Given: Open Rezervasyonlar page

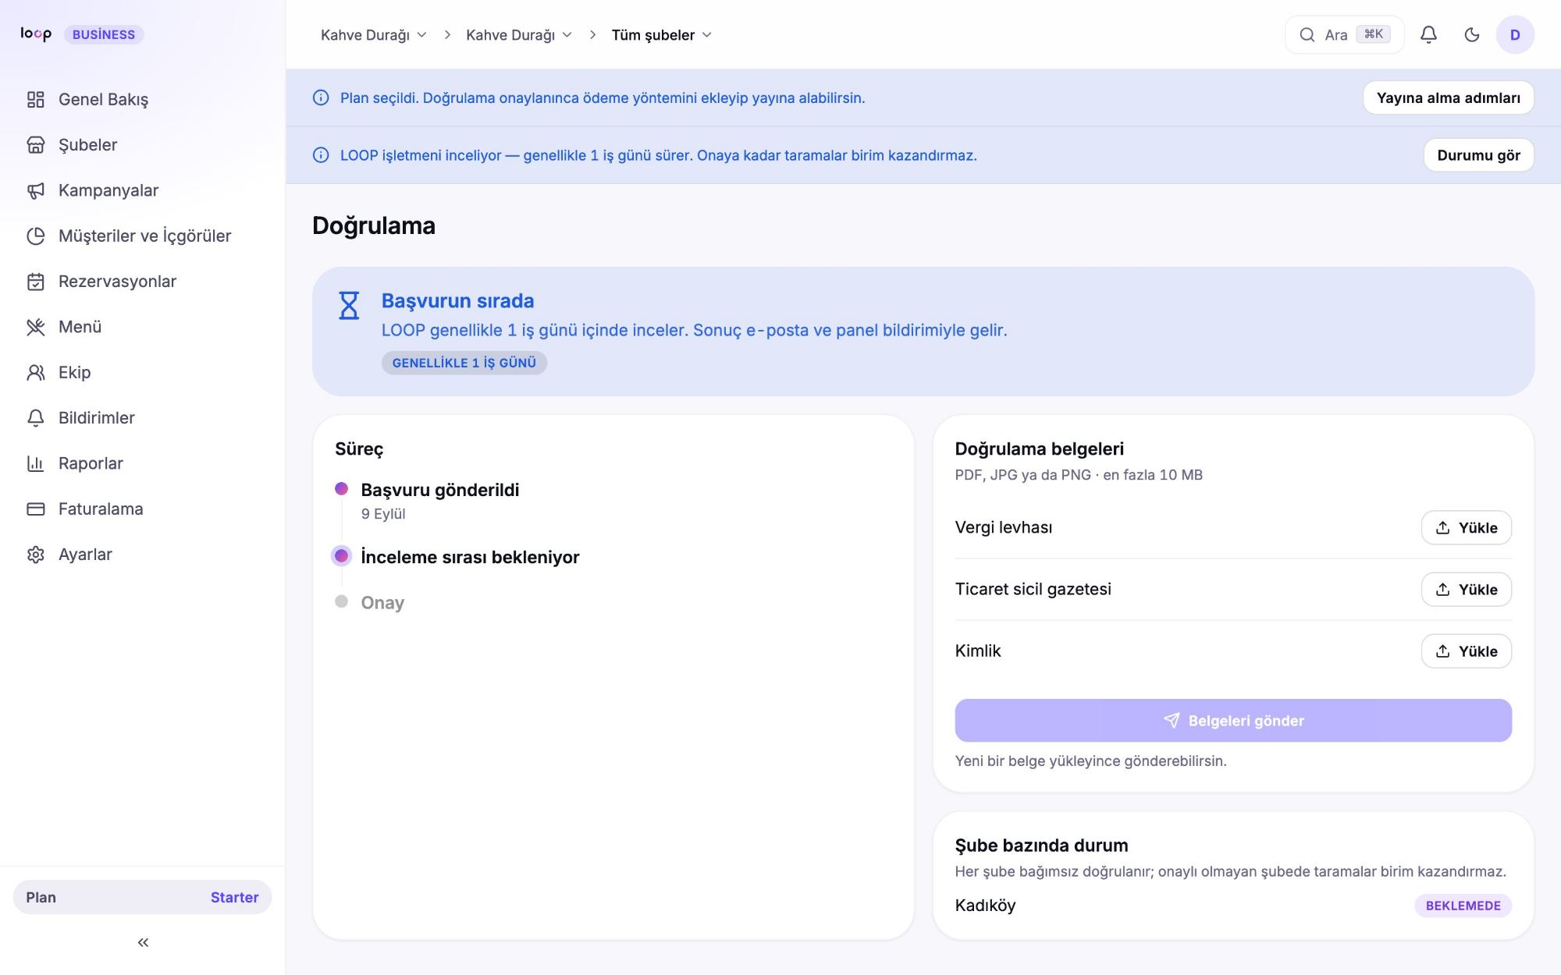Looking at the screenshot, I should pos(143,282).
